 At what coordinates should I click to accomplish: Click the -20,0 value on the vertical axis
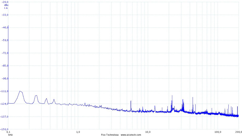click(x=5, y=2)
